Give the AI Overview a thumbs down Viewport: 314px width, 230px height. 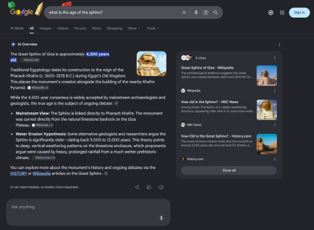click(x=161, y=187)
